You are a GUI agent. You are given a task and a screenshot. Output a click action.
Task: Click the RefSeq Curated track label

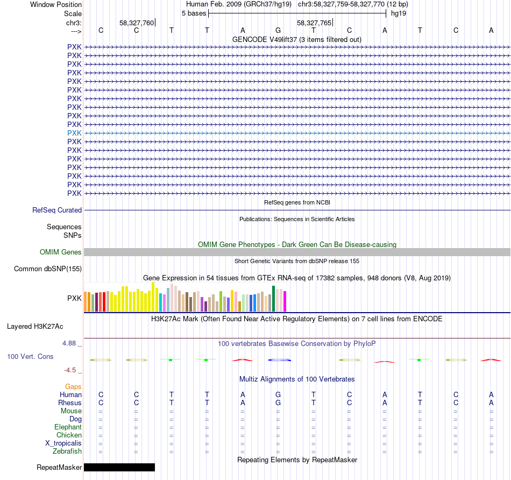click(x=56, y=210)
